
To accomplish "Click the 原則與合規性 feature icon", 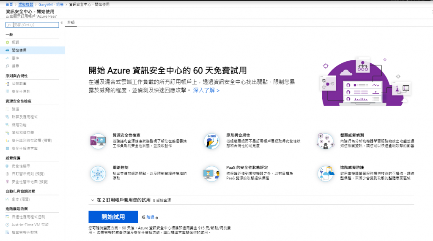I will 212,141.
